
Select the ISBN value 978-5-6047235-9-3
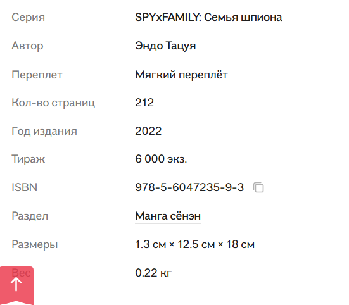189,187
